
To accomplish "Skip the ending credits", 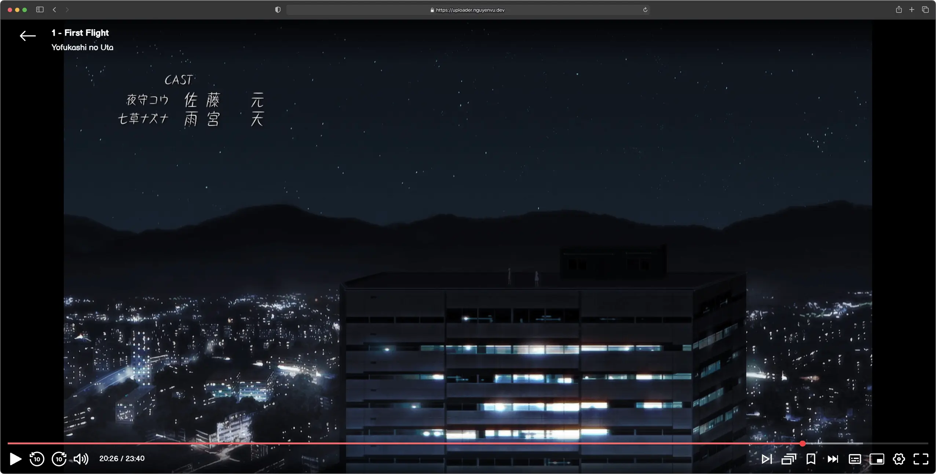I will point(833,459).
